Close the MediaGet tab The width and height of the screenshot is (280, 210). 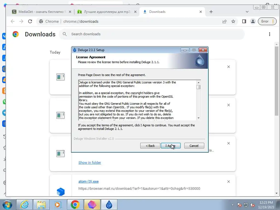(x=70, y=12)
